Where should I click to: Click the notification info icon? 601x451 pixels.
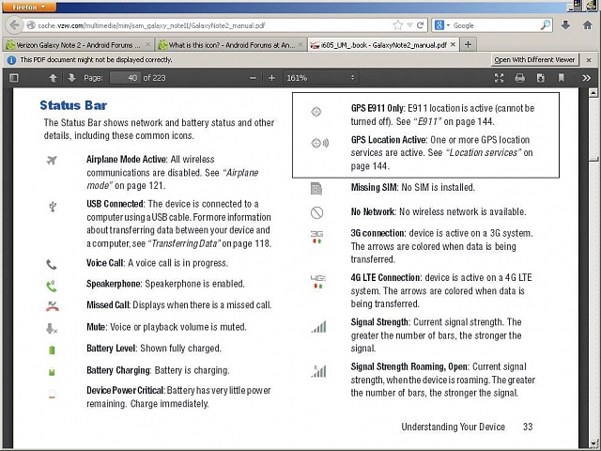(11, 60)
